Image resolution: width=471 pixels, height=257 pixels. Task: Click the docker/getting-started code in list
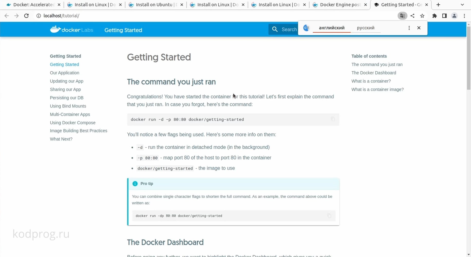pos(165,168)
